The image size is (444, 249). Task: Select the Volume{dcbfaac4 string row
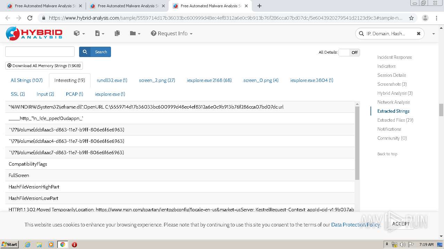(x=180, y=141)
